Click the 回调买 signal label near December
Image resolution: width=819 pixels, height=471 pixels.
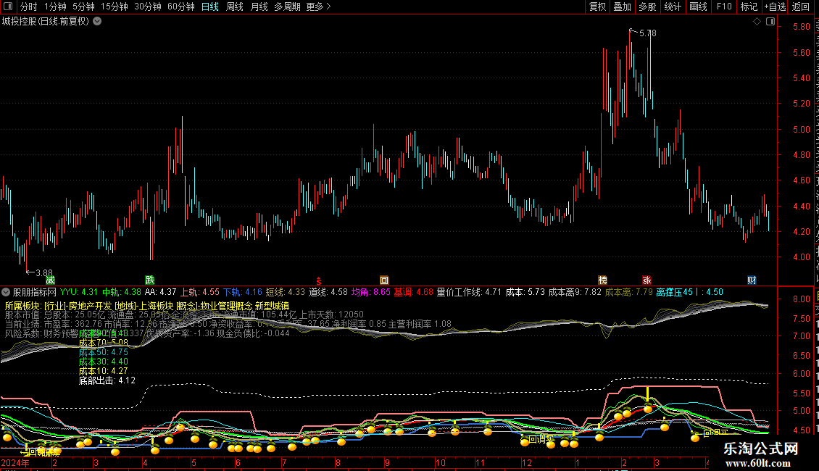click(541, 440)
